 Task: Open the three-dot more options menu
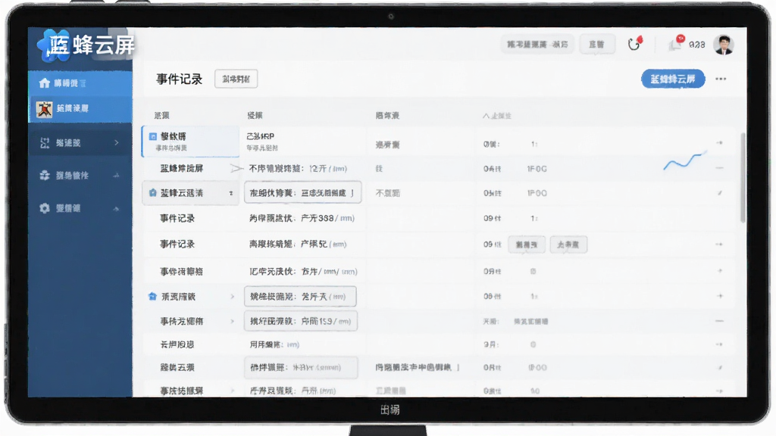721,79
